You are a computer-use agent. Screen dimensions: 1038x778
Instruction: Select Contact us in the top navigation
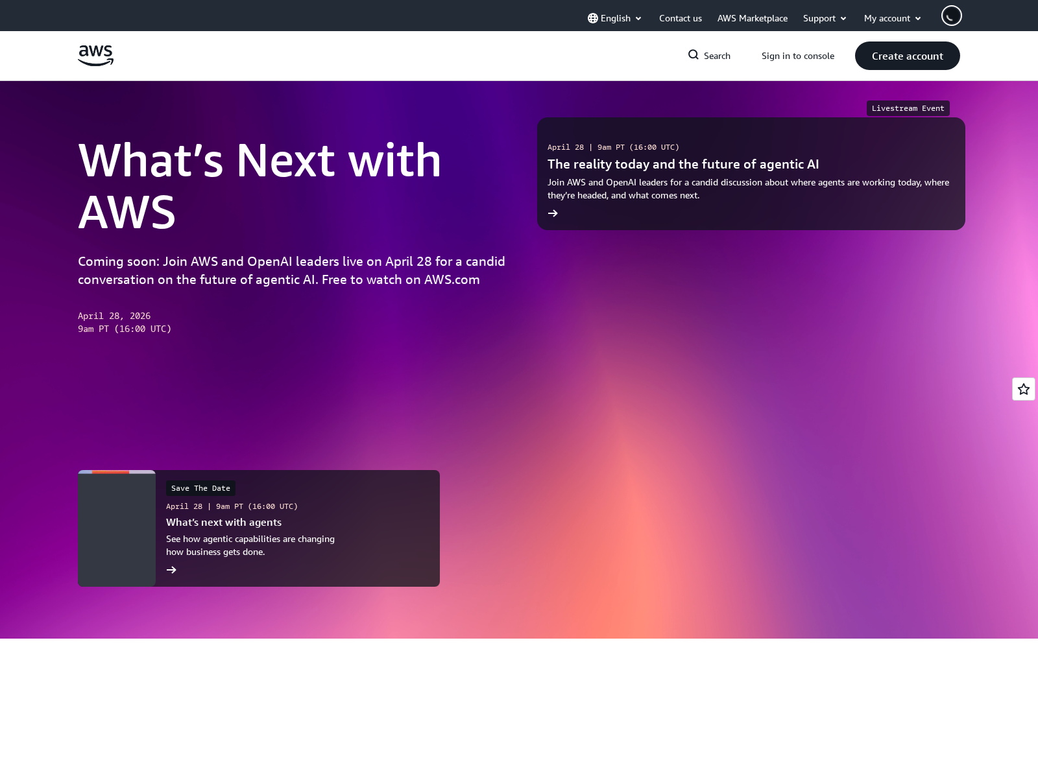point(680,18)
